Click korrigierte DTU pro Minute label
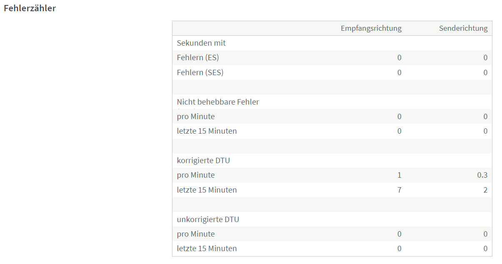Image resolution: width=502 pixels, height=264 pixels. [x=196, y=175]
